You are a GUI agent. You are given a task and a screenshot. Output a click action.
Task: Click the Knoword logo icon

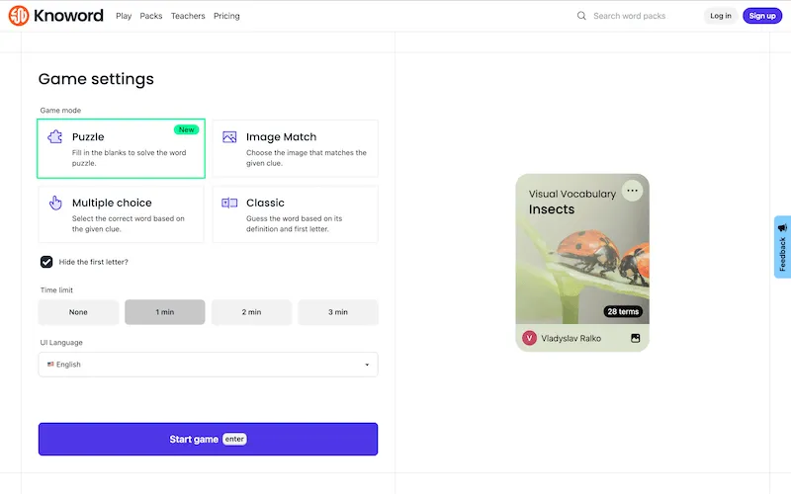point(18,16)
